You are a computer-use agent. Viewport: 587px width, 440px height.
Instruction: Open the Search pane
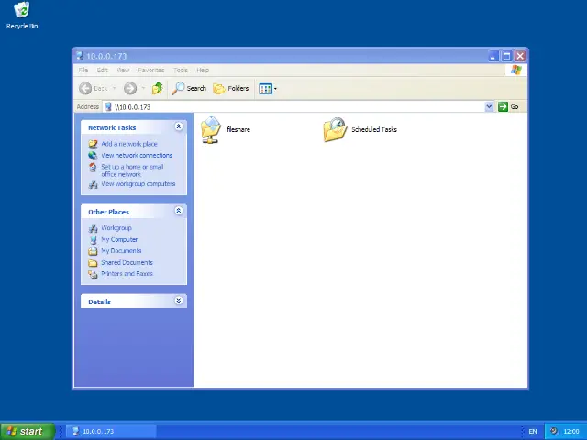[189, 89]
